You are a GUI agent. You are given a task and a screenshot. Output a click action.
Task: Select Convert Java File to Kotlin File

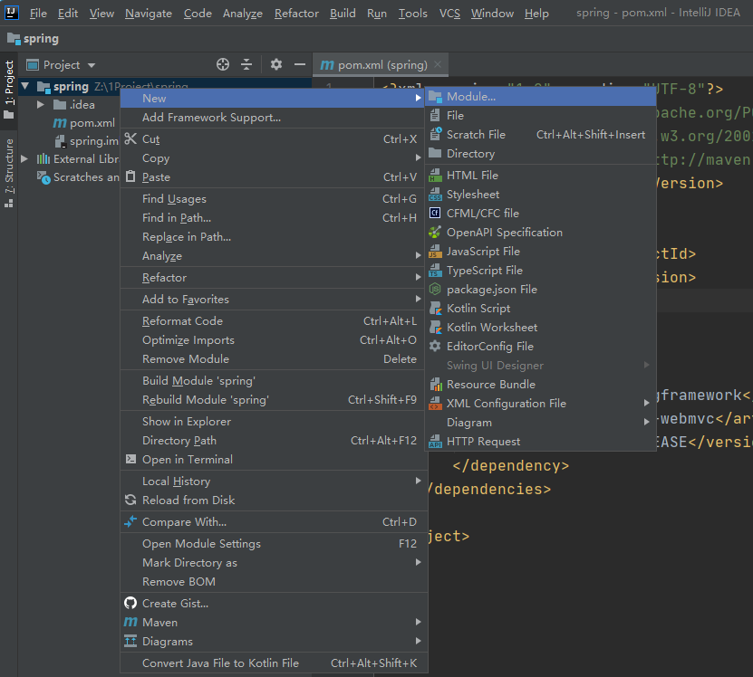pos(274,663)
